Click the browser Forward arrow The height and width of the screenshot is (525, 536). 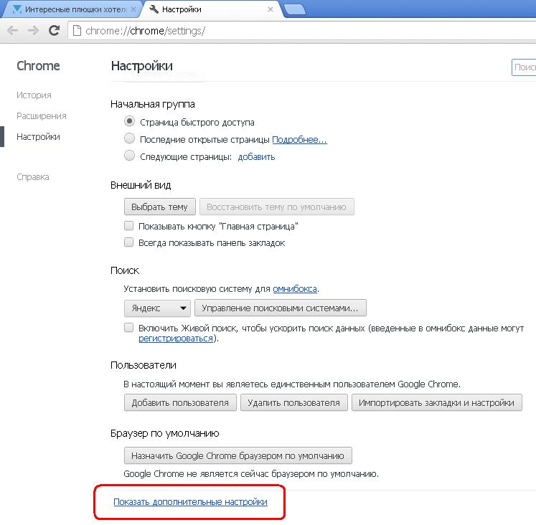pos(33,31)
